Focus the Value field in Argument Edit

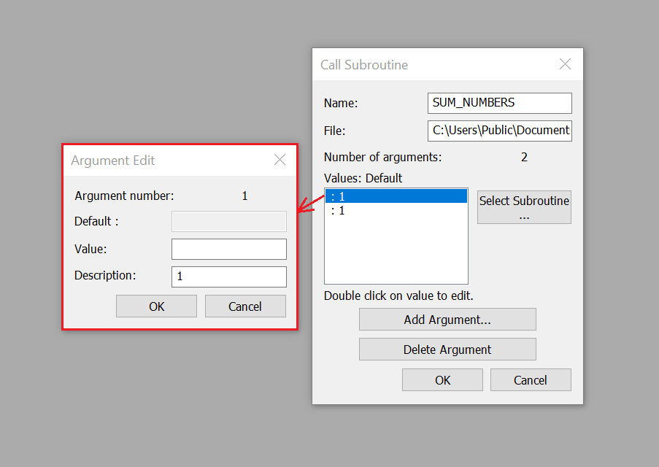tap(229, 250)
